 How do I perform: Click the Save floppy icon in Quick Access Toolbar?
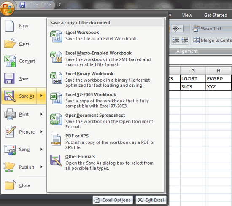[22, 5]
